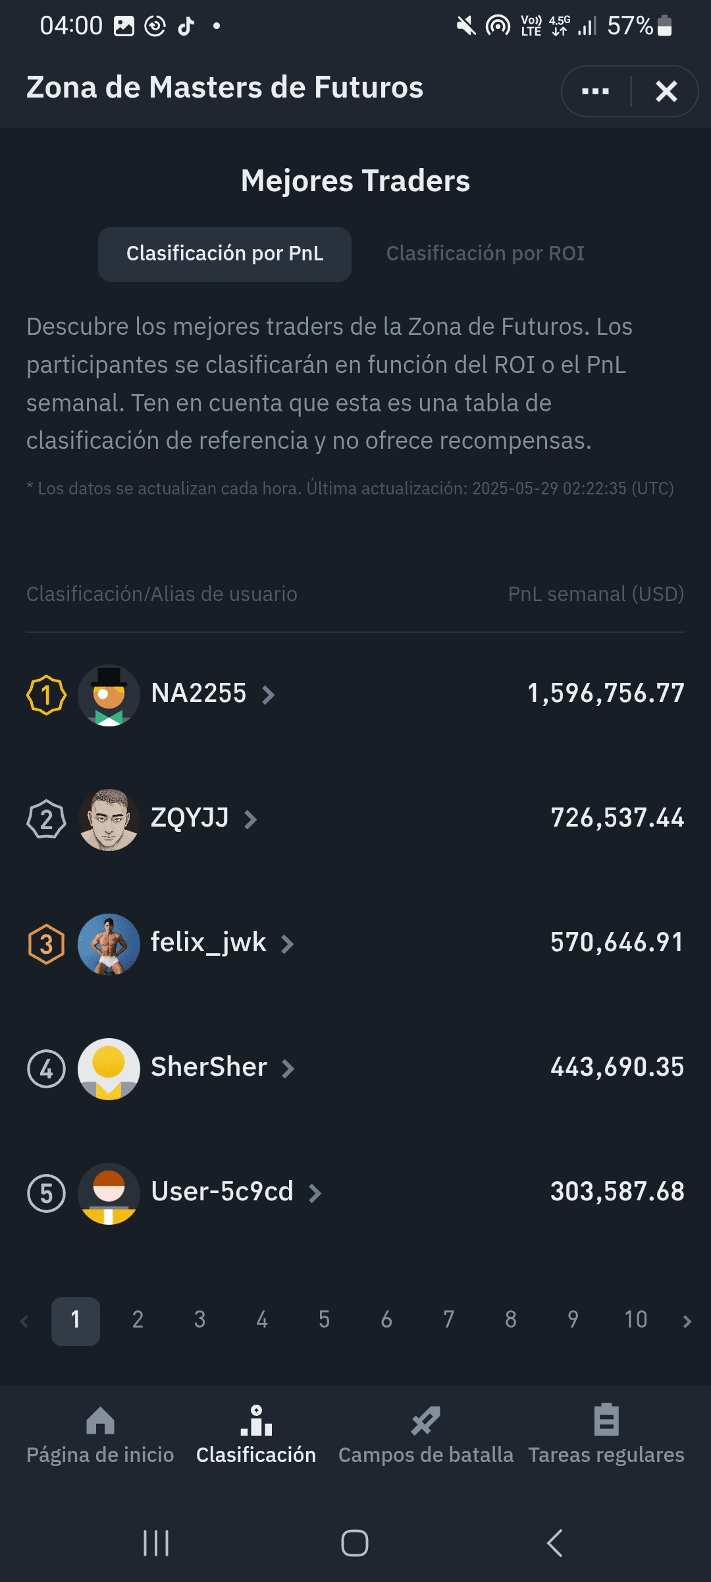Go to next page using right arrow
The image size is (711, 1582).
click(x=687, y=1321)
